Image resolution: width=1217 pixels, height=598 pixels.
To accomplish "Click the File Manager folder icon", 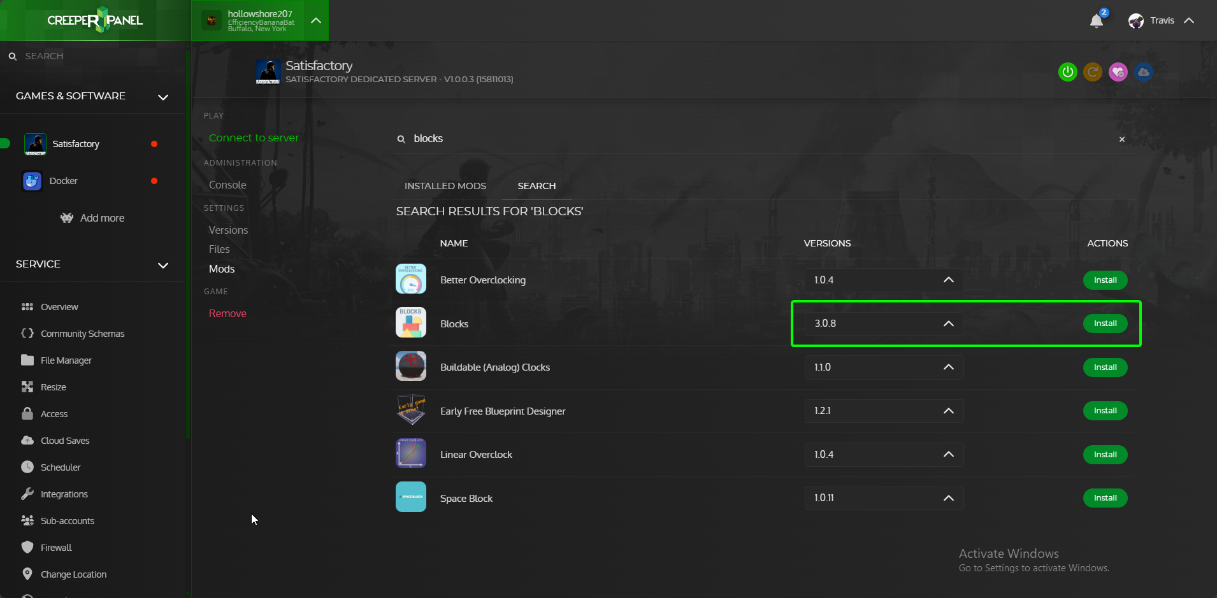I will [27, 360].
